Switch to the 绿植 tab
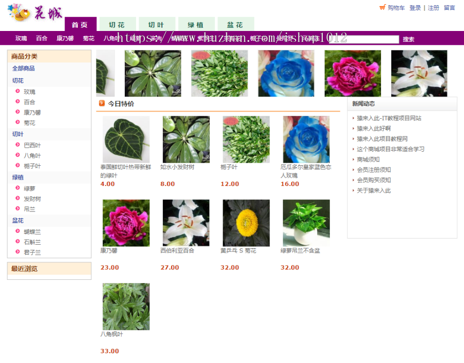 (x=196, y=24)
